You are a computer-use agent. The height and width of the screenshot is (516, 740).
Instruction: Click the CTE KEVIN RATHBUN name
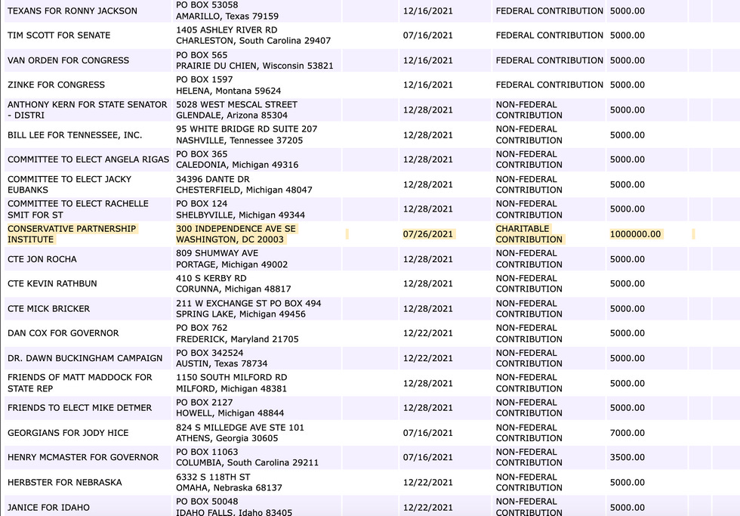pyautogui.click(x=52, y=284)
